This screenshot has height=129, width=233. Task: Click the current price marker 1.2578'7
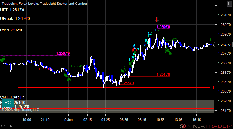coord(224,45)
